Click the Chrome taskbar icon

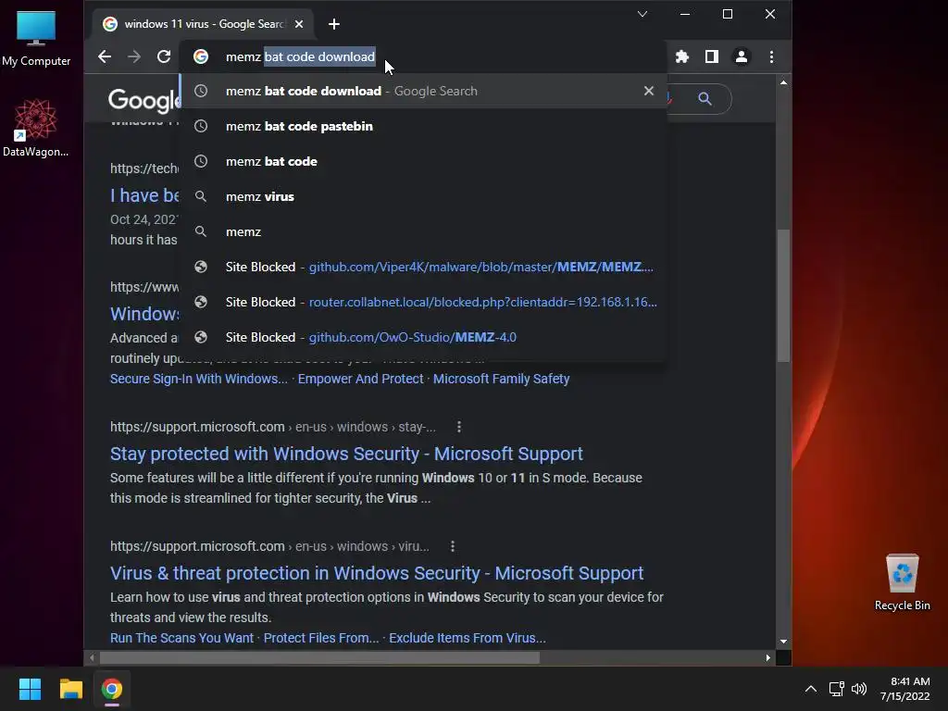click(112, 689)
